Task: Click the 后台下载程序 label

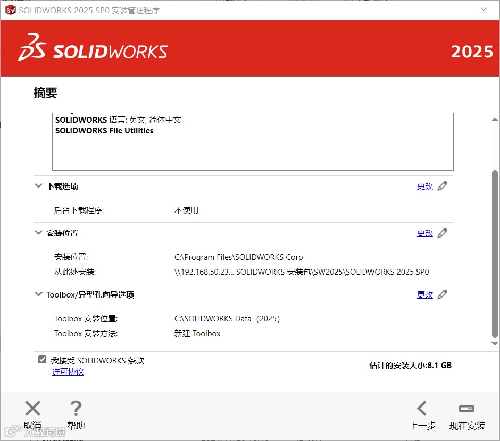Action: point(79,210)
